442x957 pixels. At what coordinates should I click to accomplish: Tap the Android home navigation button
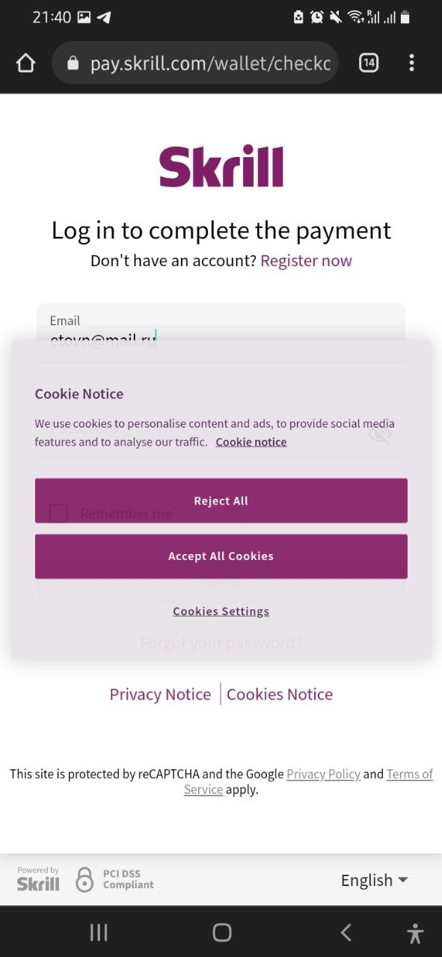click(222, 932)
